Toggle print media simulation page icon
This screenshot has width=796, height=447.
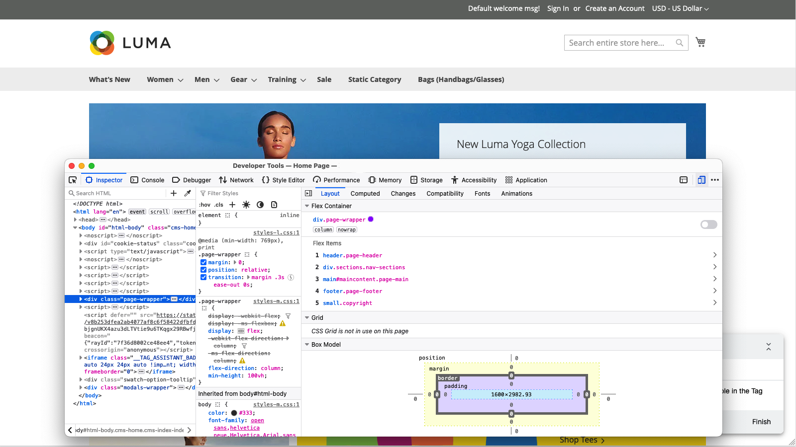click(x=274, y=205)
